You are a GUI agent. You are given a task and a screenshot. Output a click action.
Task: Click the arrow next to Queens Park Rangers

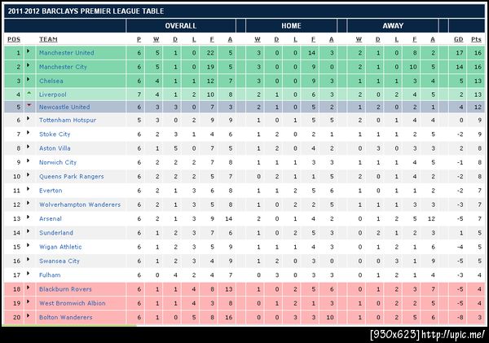click(x=29, y=174)
